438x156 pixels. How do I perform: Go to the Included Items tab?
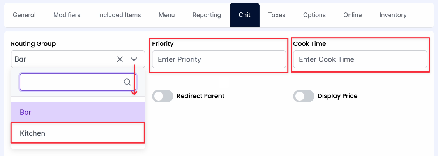click(x=119, y=15)
